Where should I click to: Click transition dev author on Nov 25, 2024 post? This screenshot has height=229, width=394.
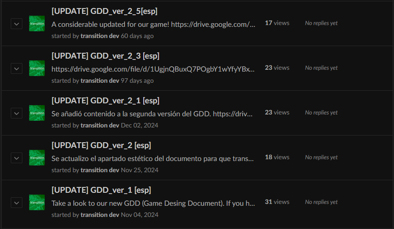(100, 170)
